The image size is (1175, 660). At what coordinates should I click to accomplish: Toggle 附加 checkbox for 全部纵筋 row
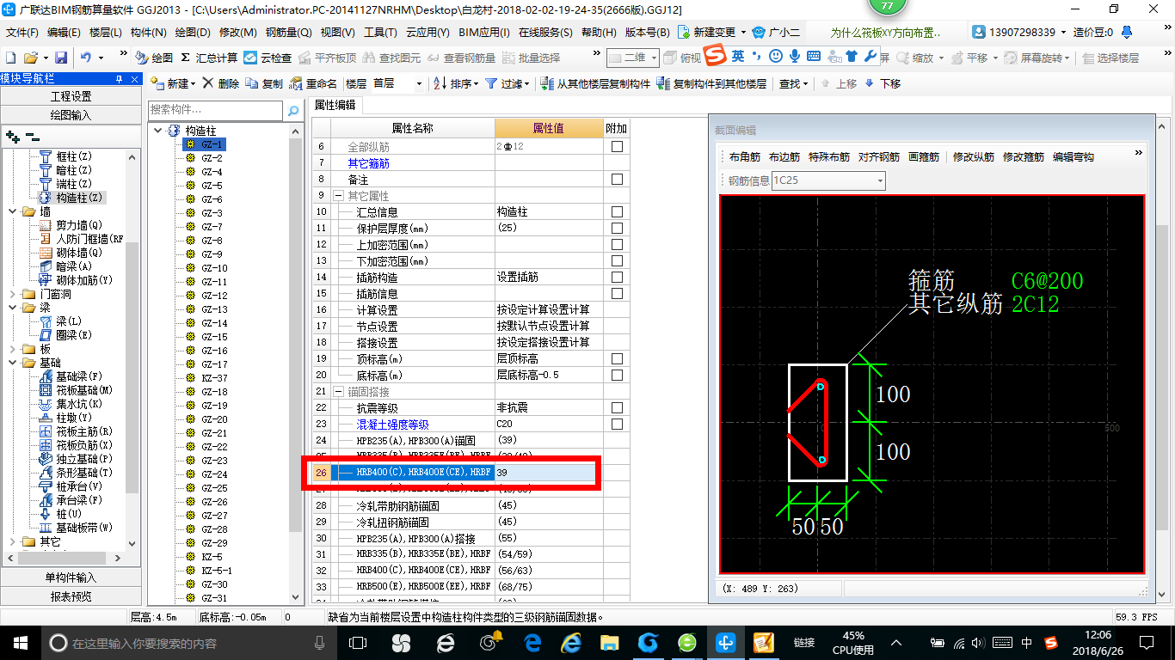pyautogui.click(x=617, y=147)
